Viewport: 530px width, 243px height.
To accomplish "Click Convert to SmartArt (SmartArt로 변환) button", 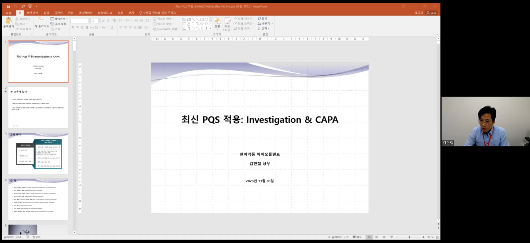I will pos(165,29).
